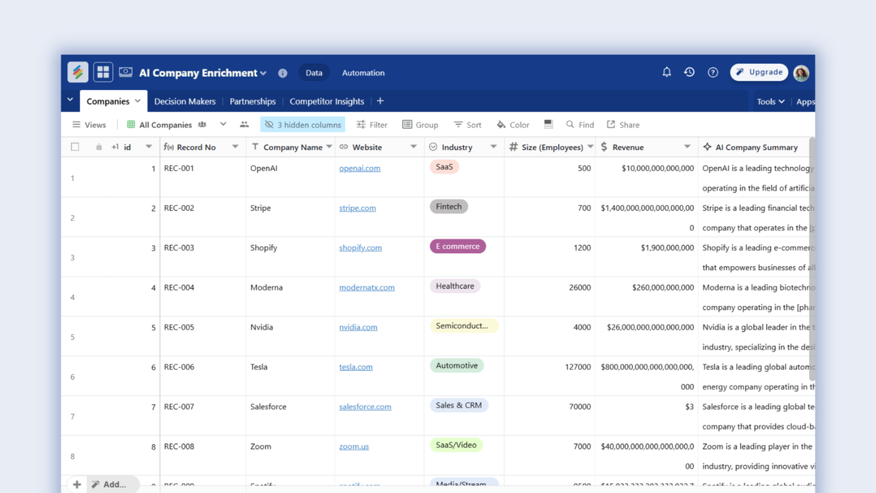The image size is (876, 493).
Task: Click the E commerce industry tag
Action: click(457, 246)
